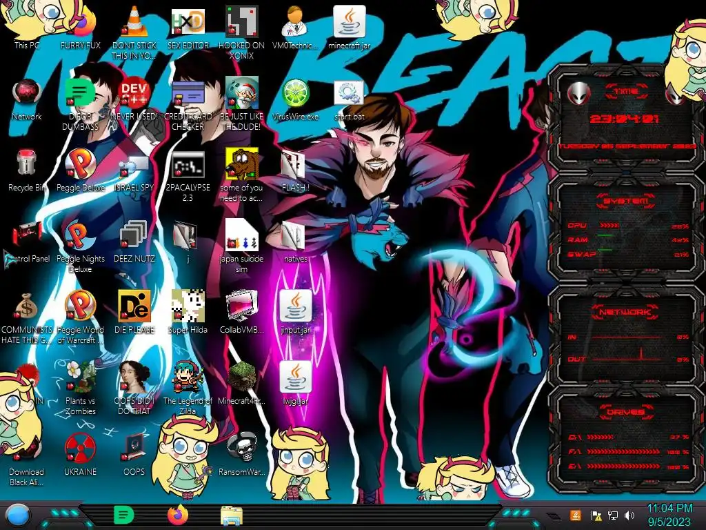Launch HOOKED ON XONIX game icon
The image size is (706, 530).
[241, 32]
